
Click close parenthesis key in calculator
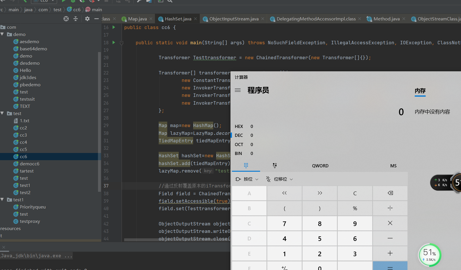point(320,208)
